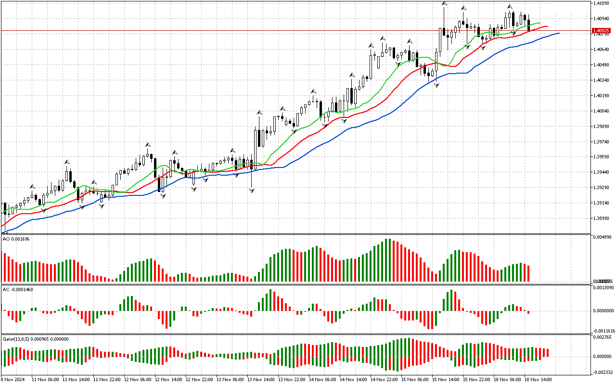Click the 14 Nov 06:00 time label
Image resolution: width=616 pixels, height=385 pixels.
click(322, 380)
